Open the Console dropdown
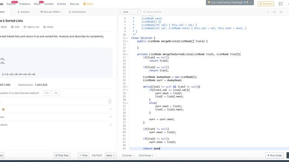Viewport: 289px width, 162px height. (128, 155)
